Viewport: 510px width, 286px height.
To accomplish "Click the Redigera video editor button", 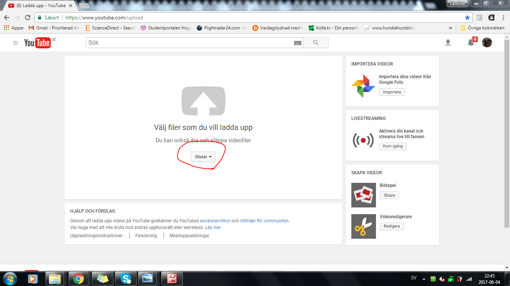I will tap(392, 226).
